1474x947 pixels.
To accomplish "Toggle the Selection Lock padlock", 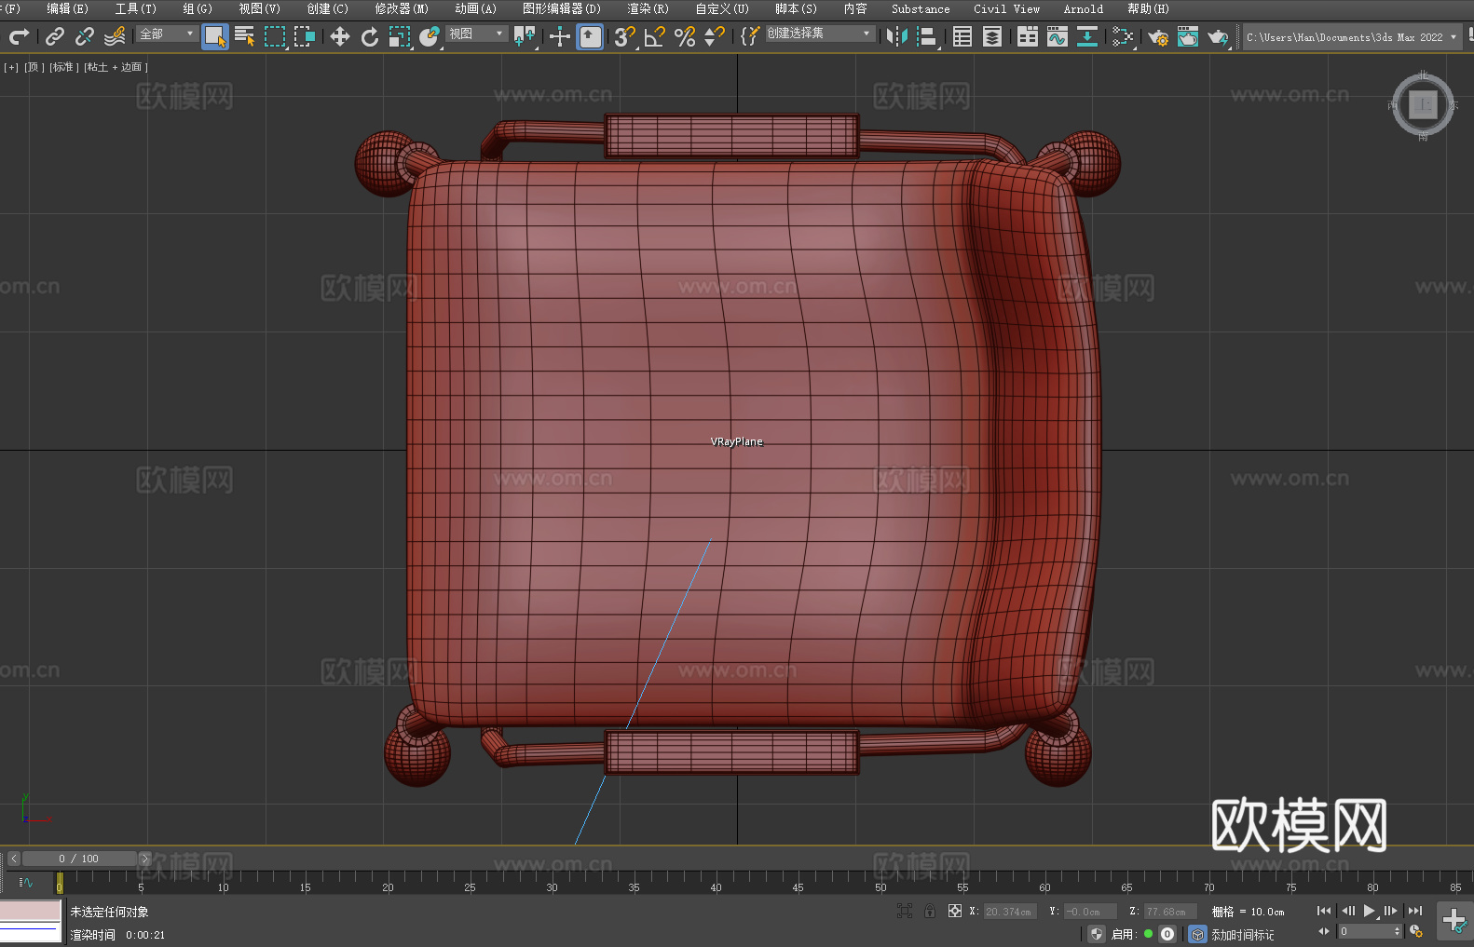I will click(x=930, y=911).
